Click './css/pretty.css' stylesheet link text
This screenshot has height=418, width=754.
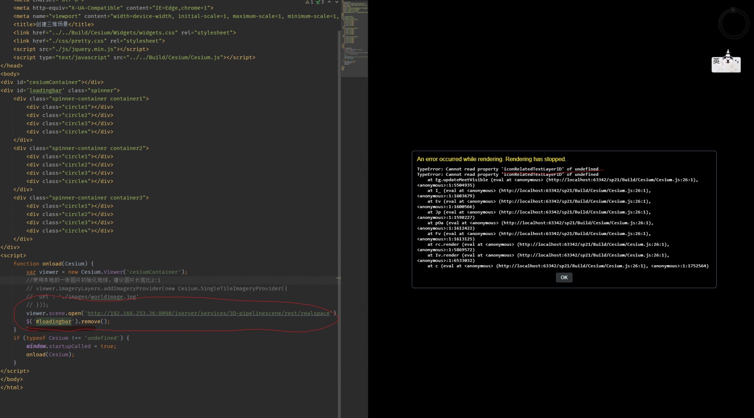click(x=78, y=41)
